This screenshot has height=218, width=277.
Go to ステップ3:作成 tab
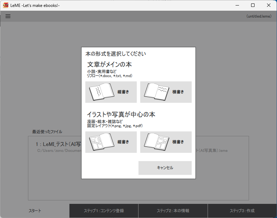242,211
